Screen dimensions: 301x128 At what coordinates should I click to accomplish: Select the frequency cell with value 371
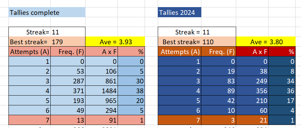coord(68,91)
